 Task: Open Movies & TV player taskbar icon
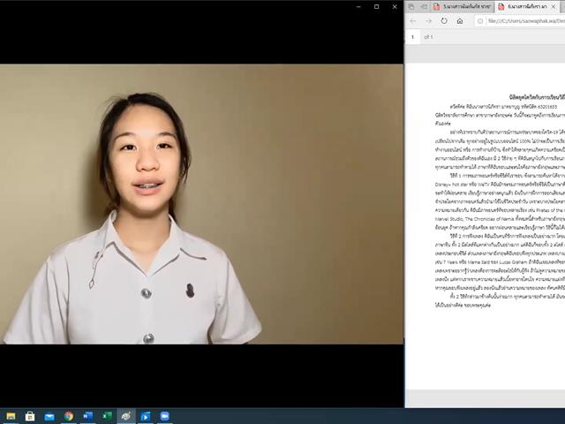click(x=146, y=416)
